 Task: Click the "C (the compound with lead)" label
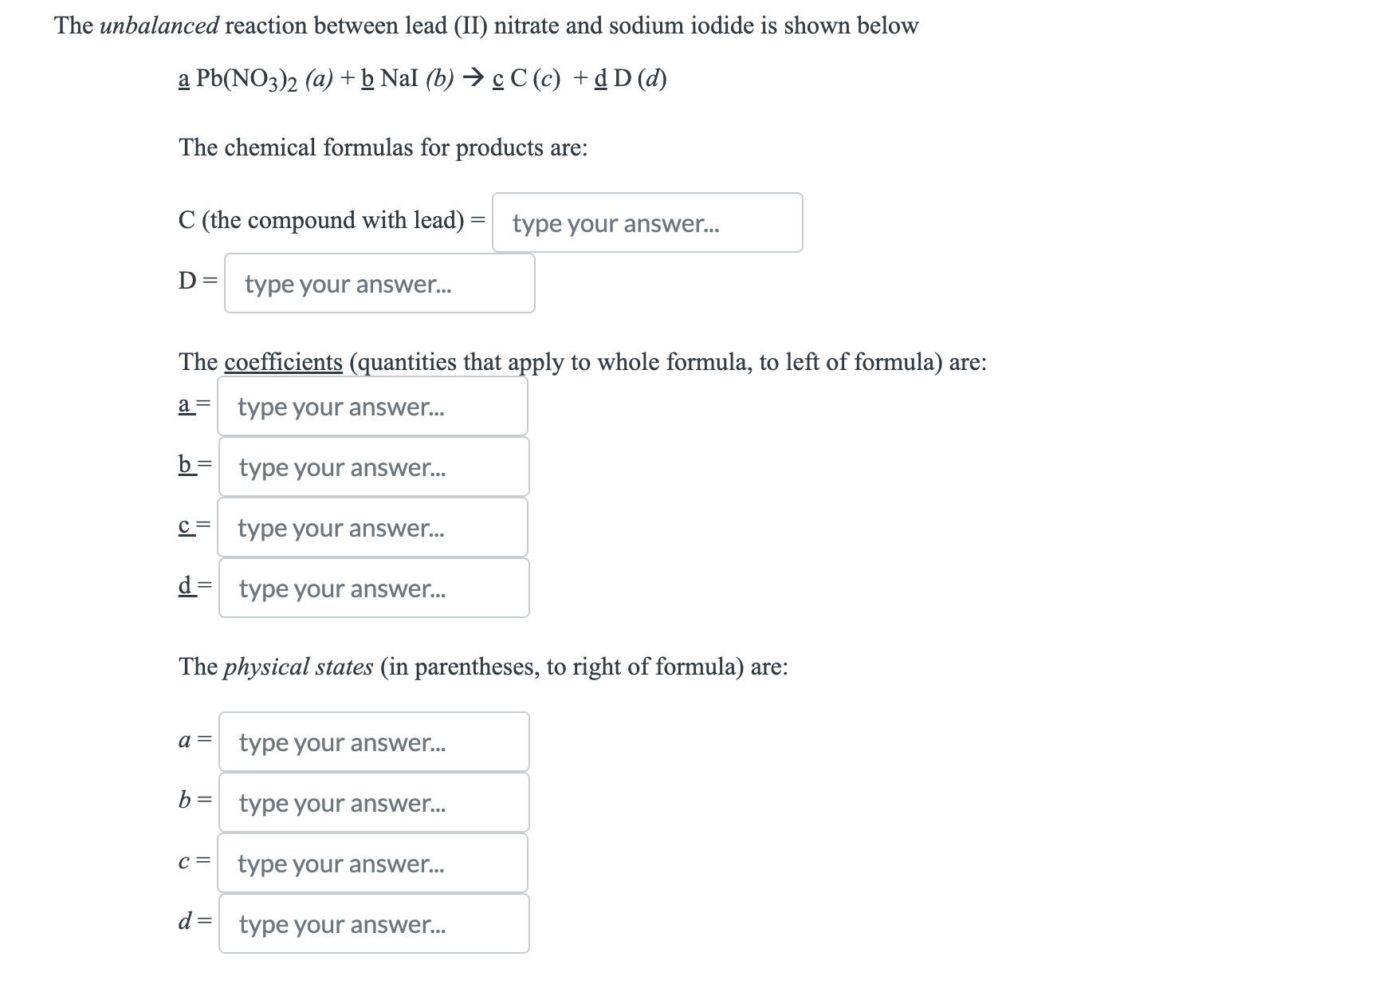[x=321, y=221]
